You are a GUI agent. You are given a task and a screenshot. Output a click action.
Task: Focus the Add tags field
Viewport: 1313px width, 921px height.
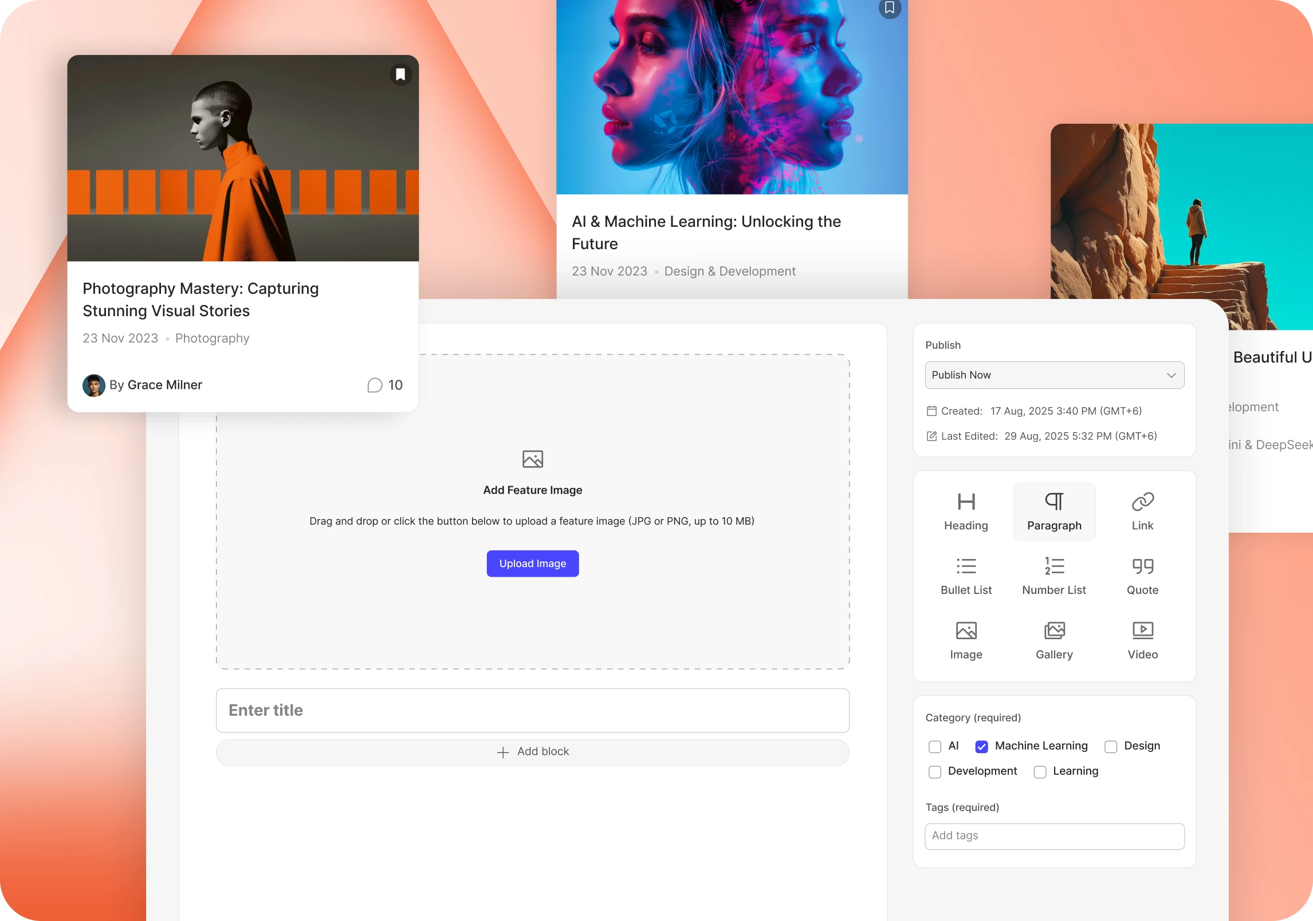pos(1054,836)
